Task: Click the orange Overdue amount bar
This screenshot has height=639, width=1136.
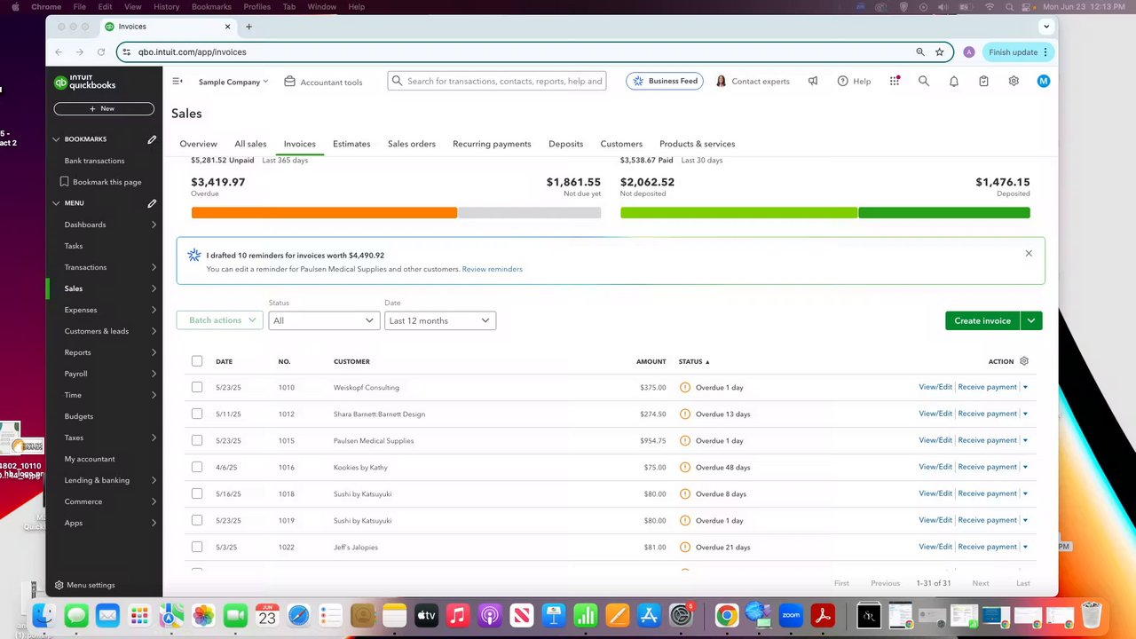Action: coord(324,213)
